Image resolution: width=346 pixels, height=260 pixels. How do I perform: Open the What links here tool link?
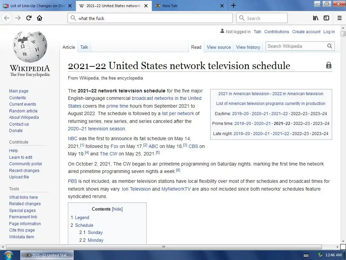(x=23, y=197)
